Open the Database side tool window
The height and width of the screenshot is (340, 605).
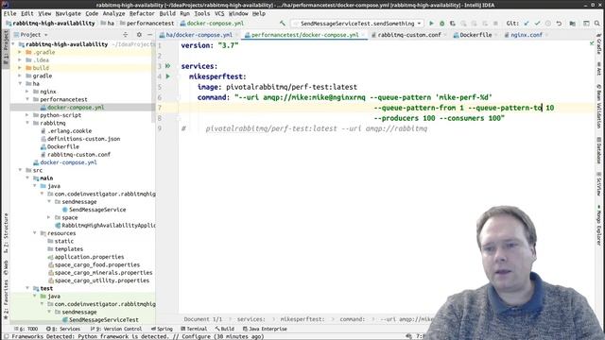598,150
